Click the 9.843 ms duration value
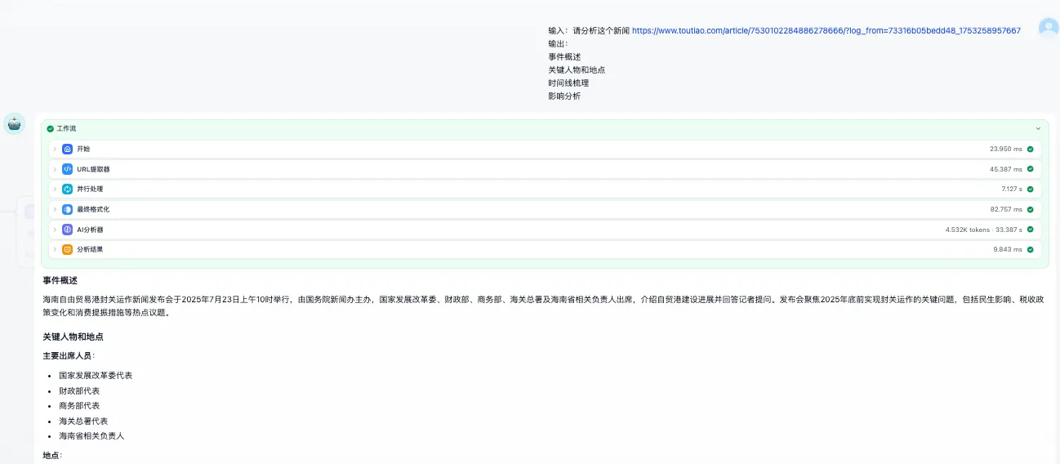Viewport: 1060px width, 464px height. (1009, 249)
